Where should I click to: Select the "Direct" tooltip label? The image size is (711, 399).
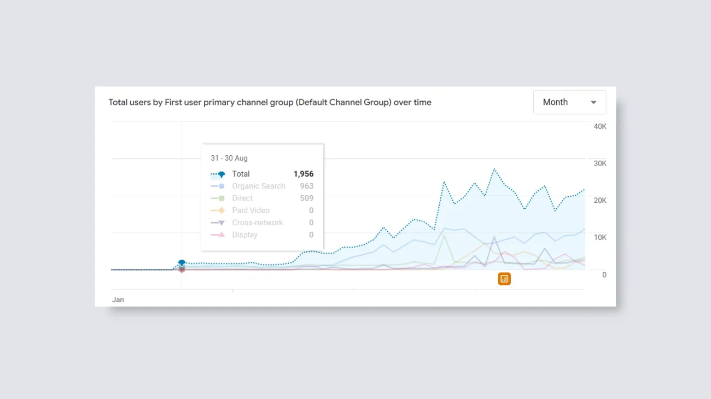point(242,198)
